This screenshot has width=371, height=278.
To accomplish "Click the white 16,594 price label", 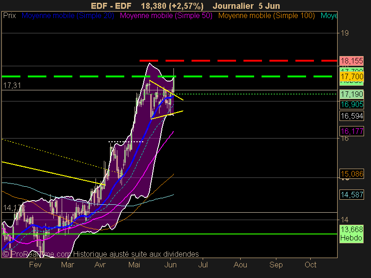I will 352,116.
